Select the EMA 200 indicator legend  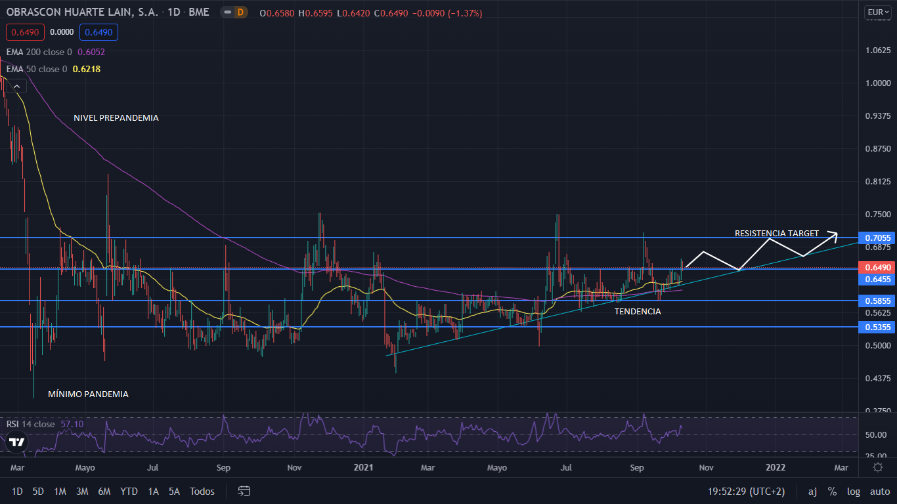(x=39, y=52)
